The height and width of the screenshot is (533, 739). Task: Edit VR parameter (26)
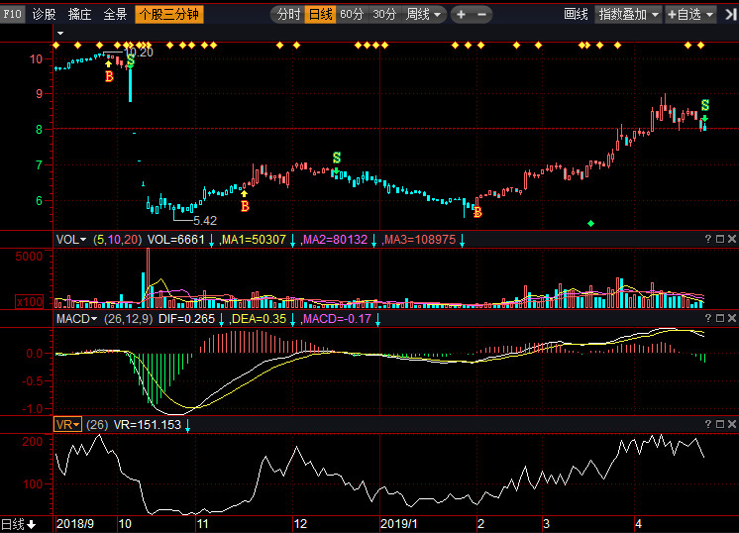tap(97, 425)
